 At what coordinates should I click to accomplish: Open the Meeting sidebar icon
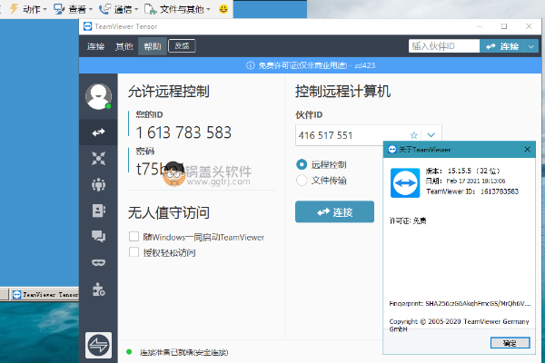tap(98, 184)
